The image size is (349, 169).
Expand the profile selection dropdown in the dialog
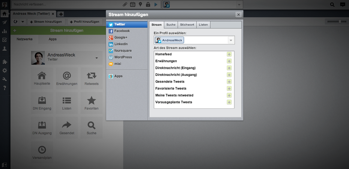coord(231,40)
